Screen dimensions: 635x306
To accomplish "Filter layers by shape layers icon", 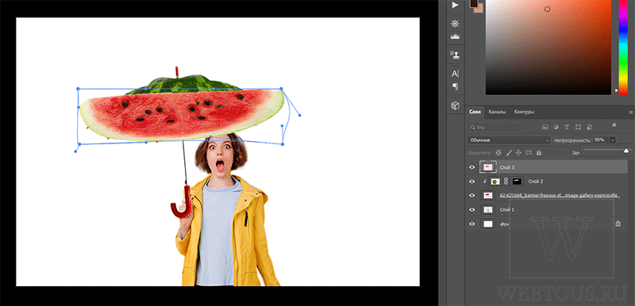I will (578, 127).
